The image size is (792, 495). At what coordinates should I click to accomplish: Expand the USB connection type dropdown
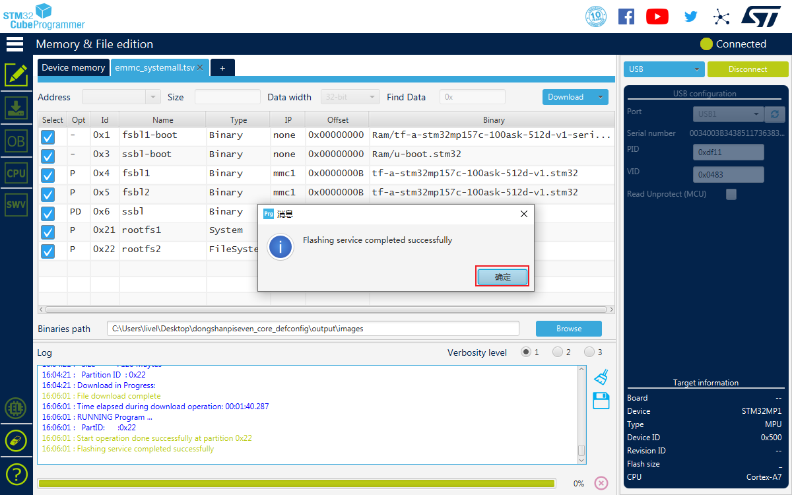pos(664,69)
